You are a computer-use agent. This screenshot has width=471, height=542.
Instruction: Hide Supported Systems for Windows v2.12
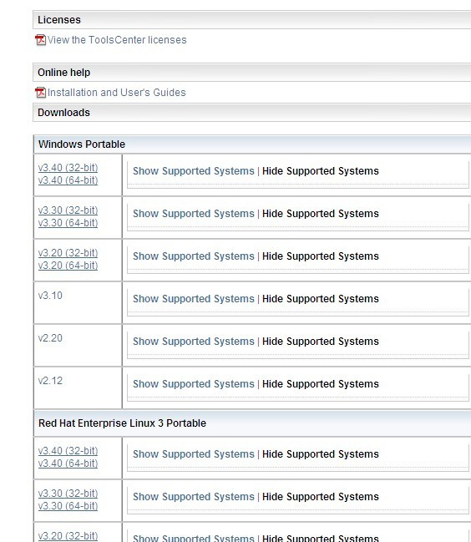(321, 383)
